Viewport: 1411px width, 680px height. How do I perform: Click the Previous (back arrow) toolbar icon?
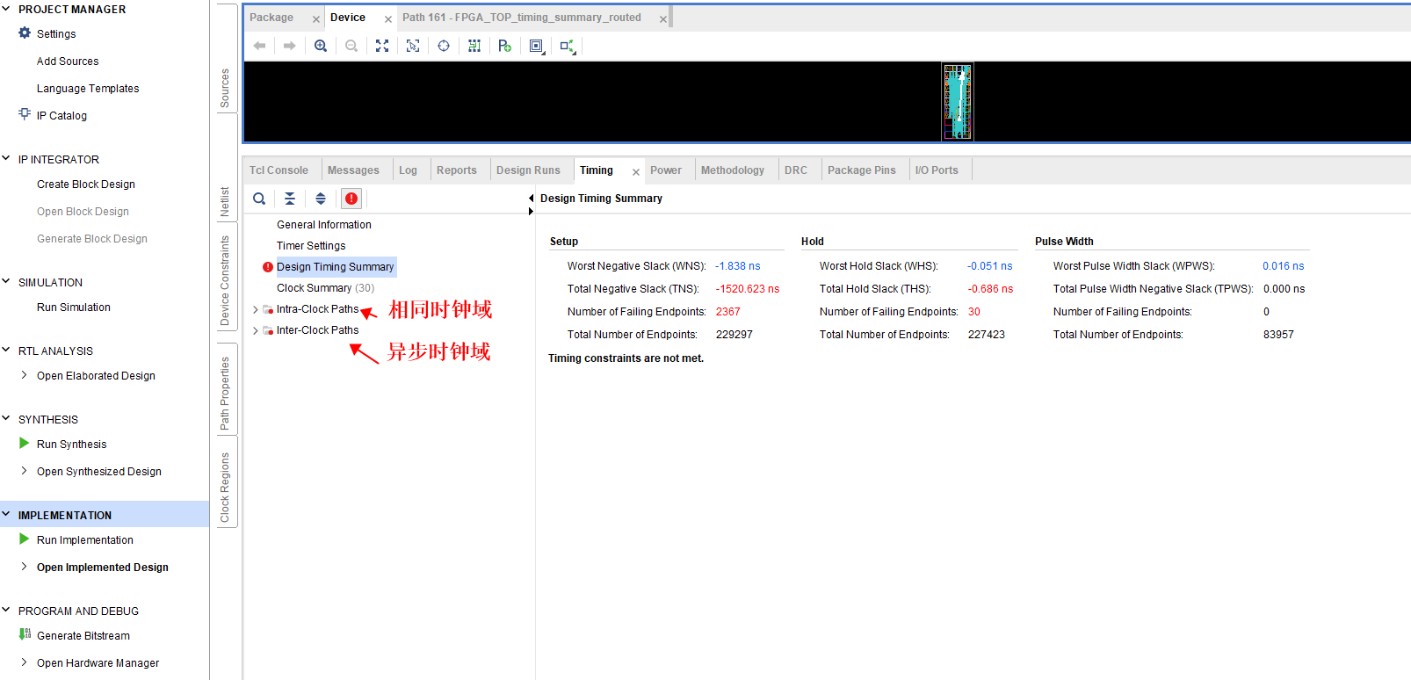259,46
